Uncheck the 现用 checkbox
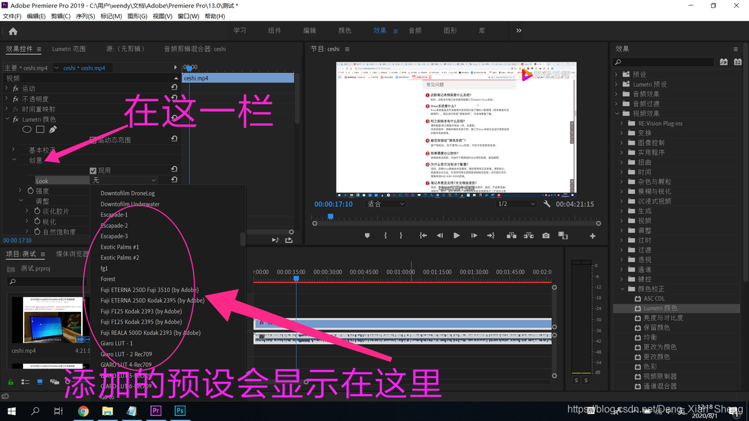 [x=93, y=170]
